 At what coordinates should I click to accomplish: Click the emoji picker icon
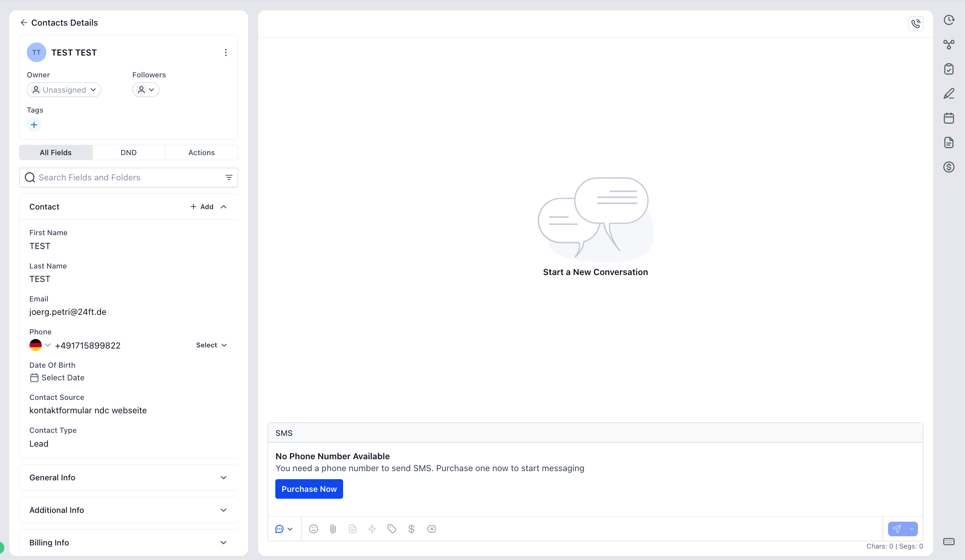313,529
